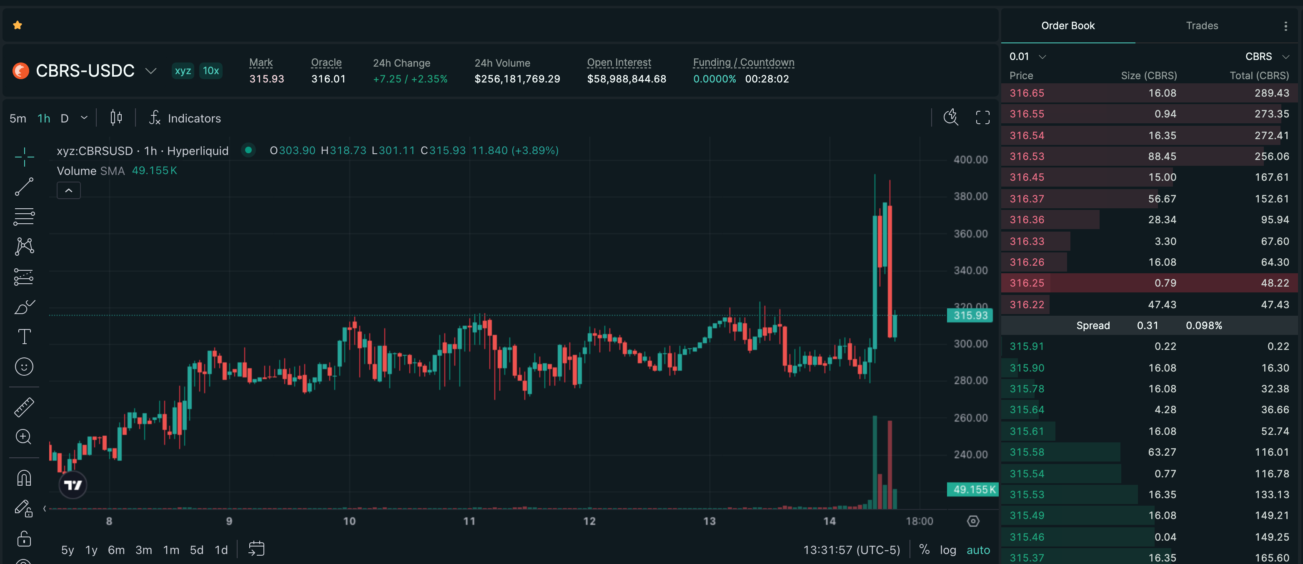Image resolution: width=1303 pixels, height=564 pixels.
Task: Set chart range to 3m
Action: coord(144,550)
